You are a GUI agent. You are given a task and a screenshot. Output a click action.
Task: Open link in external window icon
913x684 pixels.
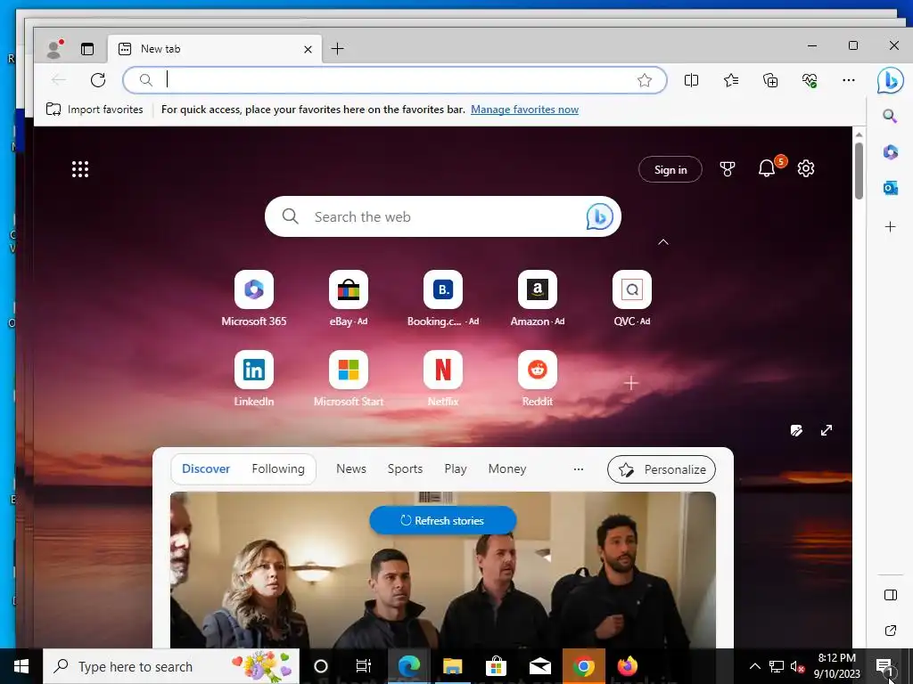tap(891, 631)
